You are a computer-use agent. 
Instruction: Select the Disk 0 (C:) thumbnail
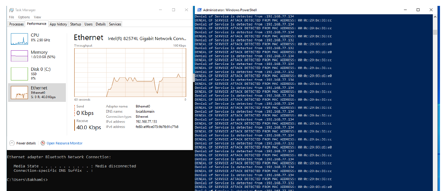pos(19,74)
